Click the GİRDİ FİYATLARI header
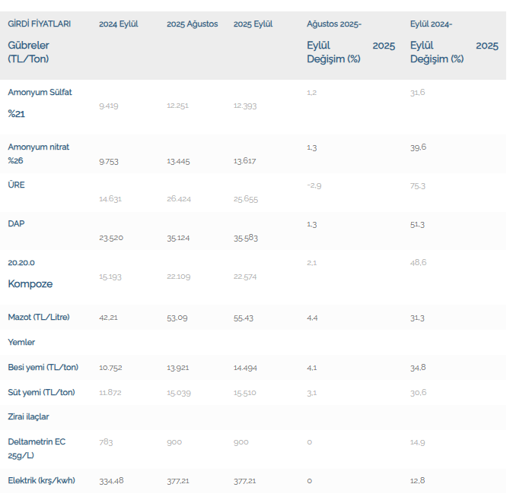 [39, 24]
